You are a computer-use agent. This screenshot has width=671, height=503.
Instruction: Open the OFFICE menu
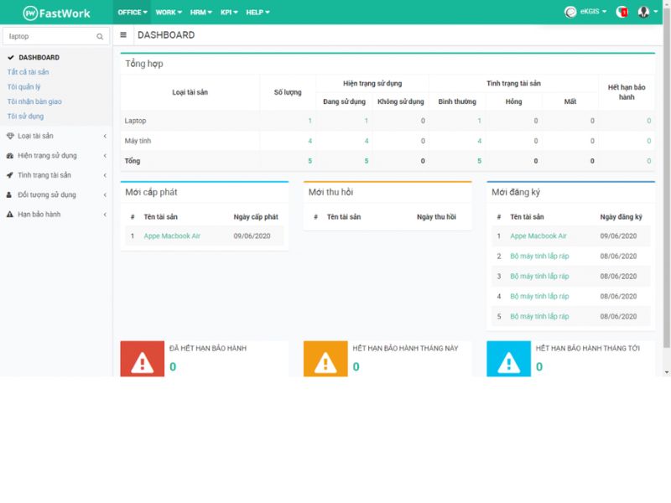pos(133,13)
